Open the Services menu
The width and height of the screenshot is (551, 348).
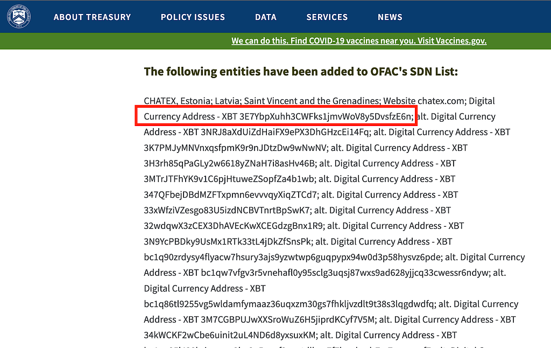327,17
